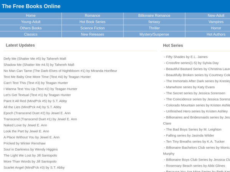The image size is (230, 172).
Task: Open Transcend (Transcend Duet #1)
Action: pos(40,119)
